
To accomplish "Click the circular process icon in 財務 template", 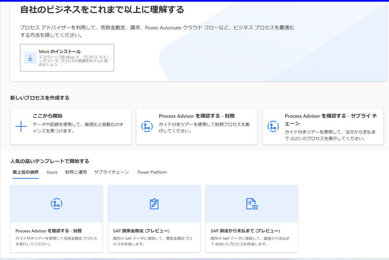I will click(56, 204).
